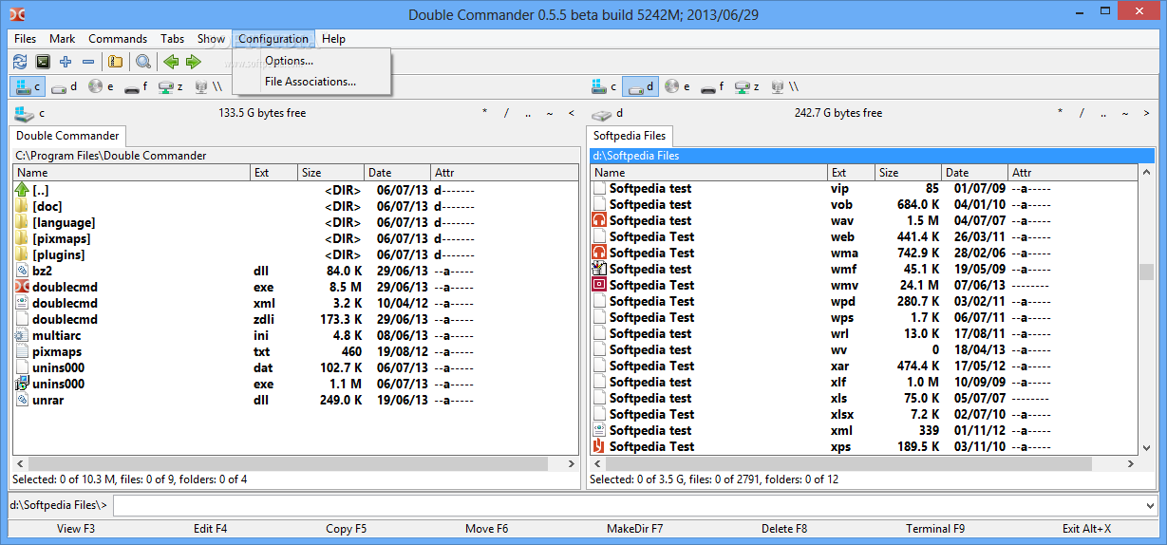Choose File Associations... from Configuration menu

pyautogui.click(x=312, y=82)
